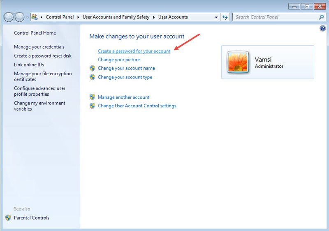Viewport: 329px width, 231px height.
Task: Click the Forward navigation arrow button
Action: [x=19, y=17]
